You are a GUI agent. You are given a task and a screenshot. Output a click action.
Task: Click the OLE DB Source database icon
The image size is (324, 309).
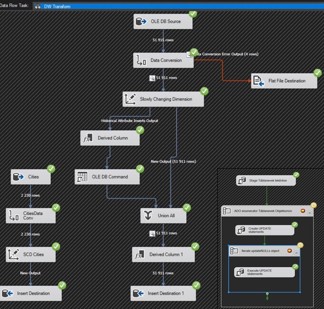[141, 21]
